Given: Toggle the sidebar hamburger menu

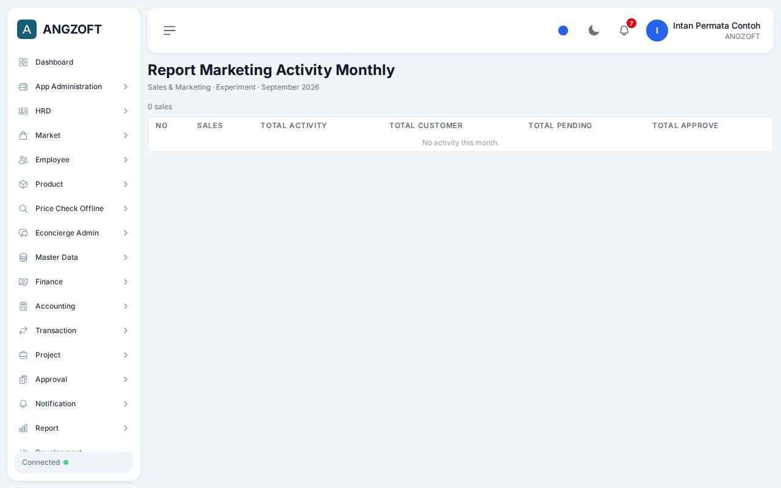Looking at the screenshot, I should tap(170, 30).
